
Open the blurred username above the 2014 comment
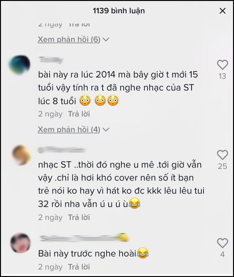51,60
